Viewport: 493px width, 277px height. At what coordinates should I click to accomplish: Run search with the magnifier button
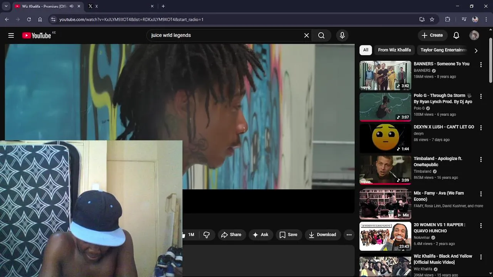click(x=321, y=35)
